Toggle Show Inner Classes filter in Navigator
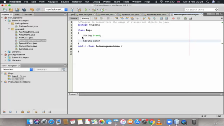The width and height of the screenshot is (224, 126). click(x=29, y=112)
